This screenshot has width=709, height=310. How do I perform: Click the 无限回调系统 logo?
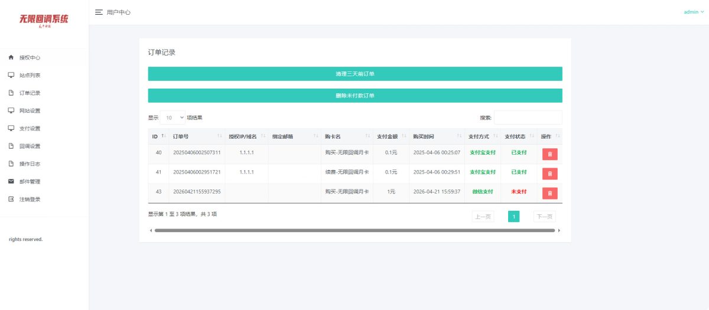coord(44,20)
